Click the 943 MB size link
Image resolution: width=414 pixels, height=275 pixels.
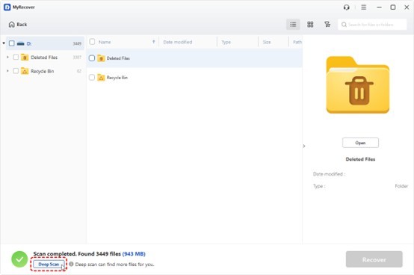(x=134, y=254)
